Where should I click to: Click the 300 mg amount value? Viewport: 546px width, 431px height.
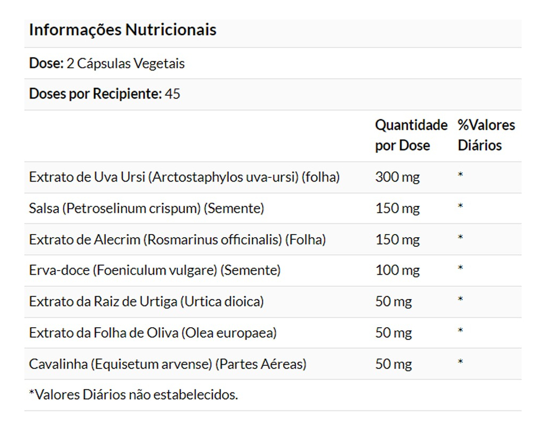397,177
